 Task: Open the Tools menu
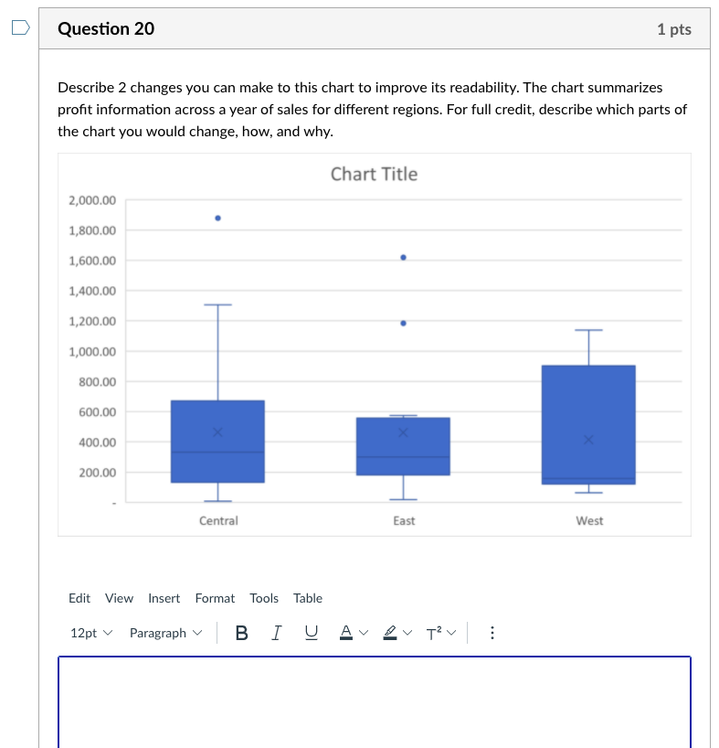click(264, 598)
